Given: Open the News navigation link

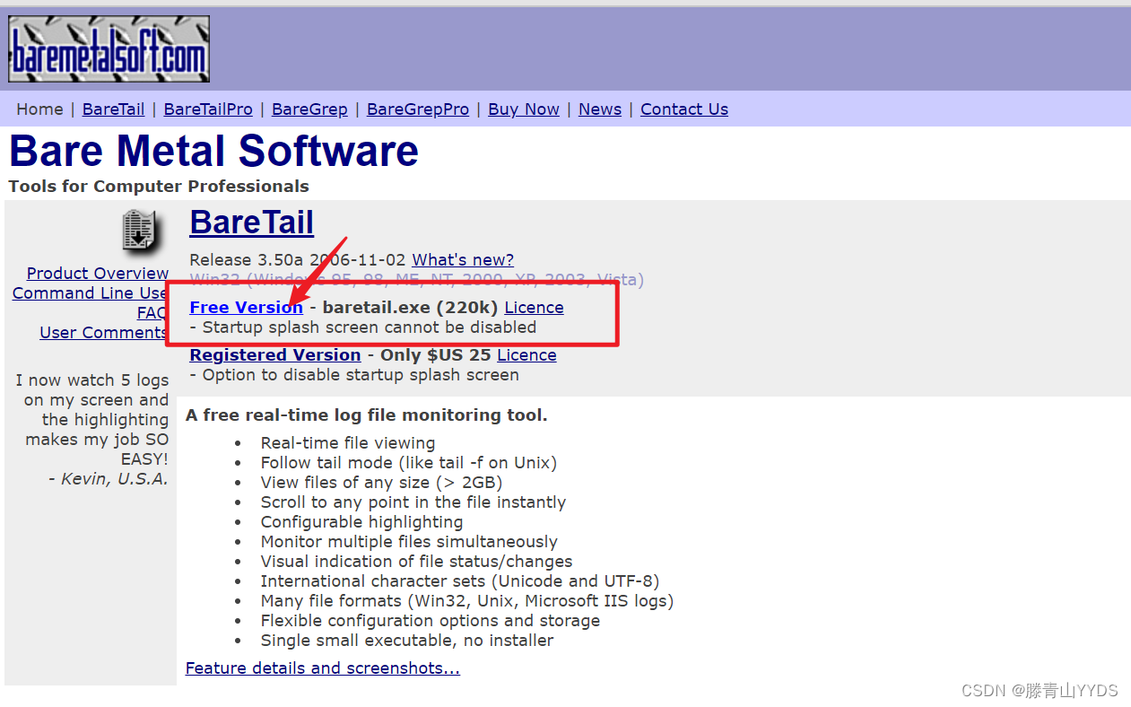Looking at the screenshot, I should 600,109.
